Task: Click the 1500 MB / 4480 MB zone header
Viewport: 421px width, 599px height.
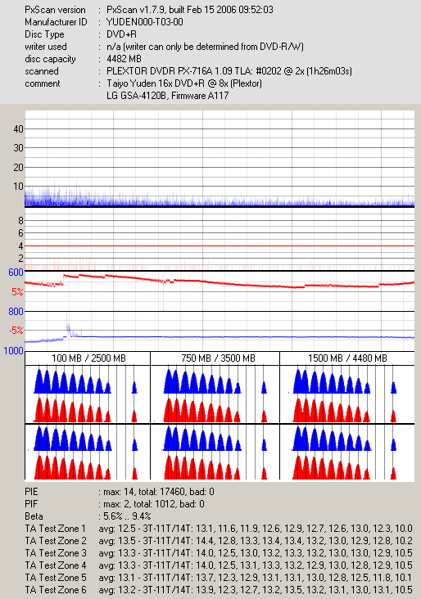Action: click(x=347, y=358)
